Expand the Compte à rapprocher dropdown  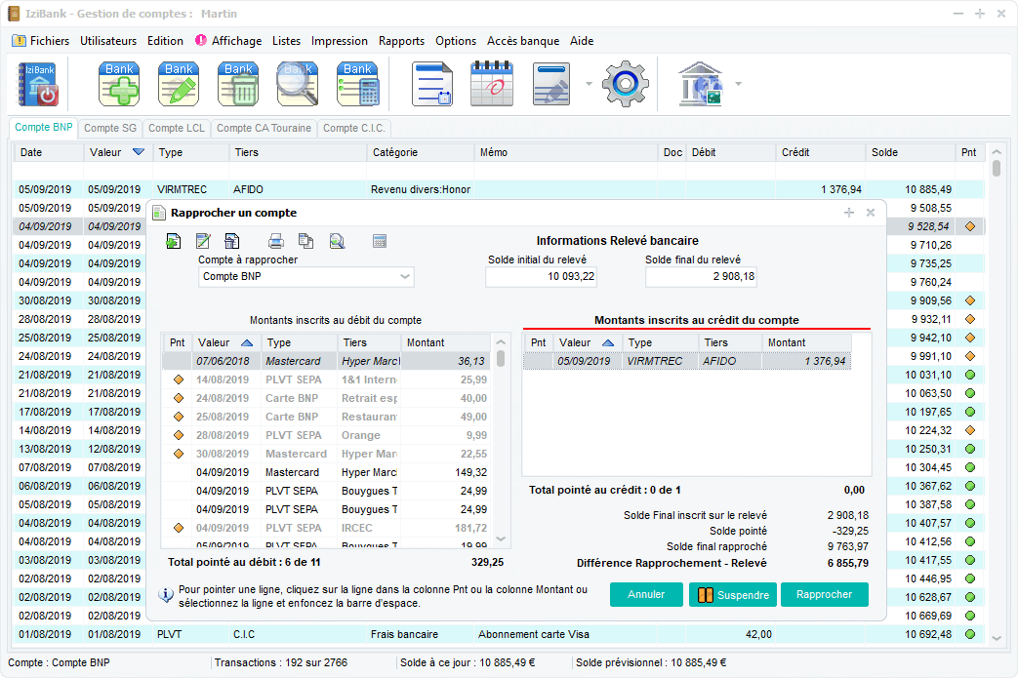[405, 277]
